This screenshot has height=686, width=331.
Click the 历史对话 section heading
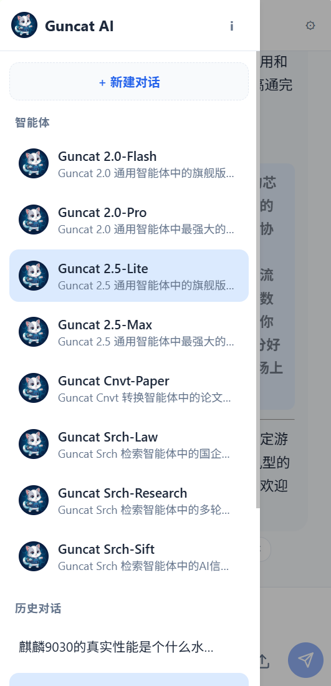tap(38, 608)
